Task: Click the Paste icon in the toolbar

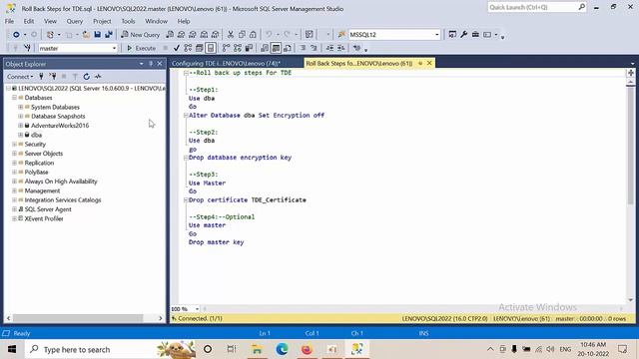Action: point(253,35)
